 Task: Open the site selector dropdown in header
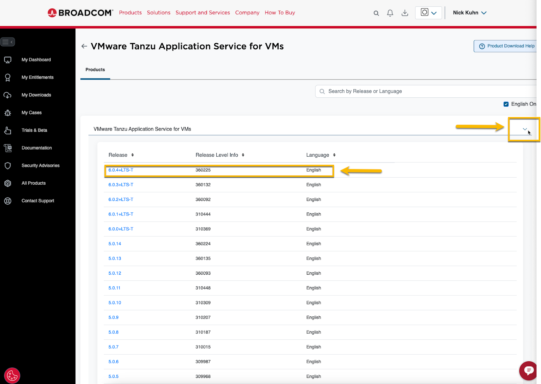click(428, 13)
